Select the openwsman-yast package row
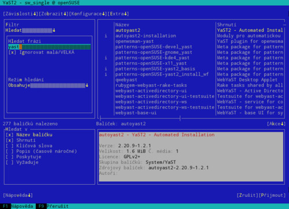This screenshot has width=289, height=209. pos(191,41)
